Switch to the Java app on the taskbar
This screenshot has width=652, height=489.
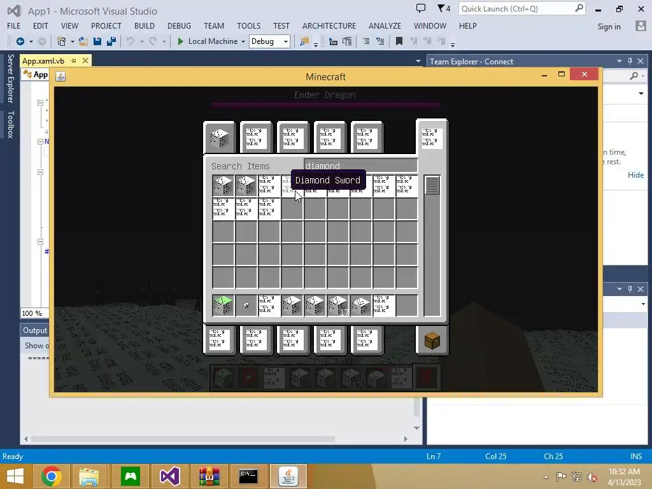tap(288, 476)
